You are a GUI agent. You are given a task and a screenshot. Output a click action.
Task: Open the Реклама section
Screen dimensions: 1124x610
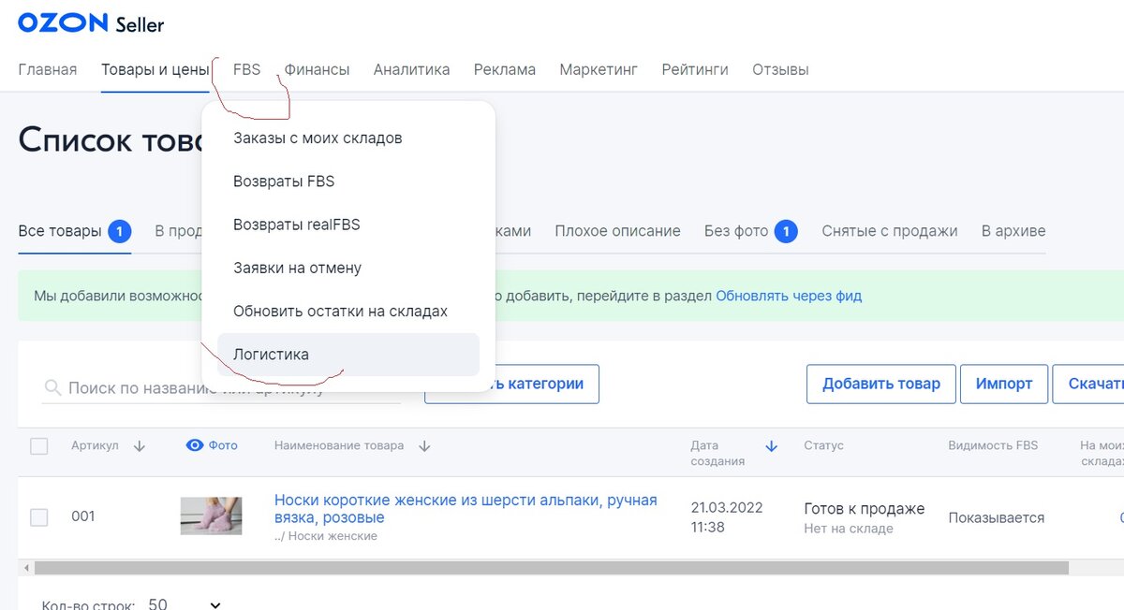[x=505, y=69]
